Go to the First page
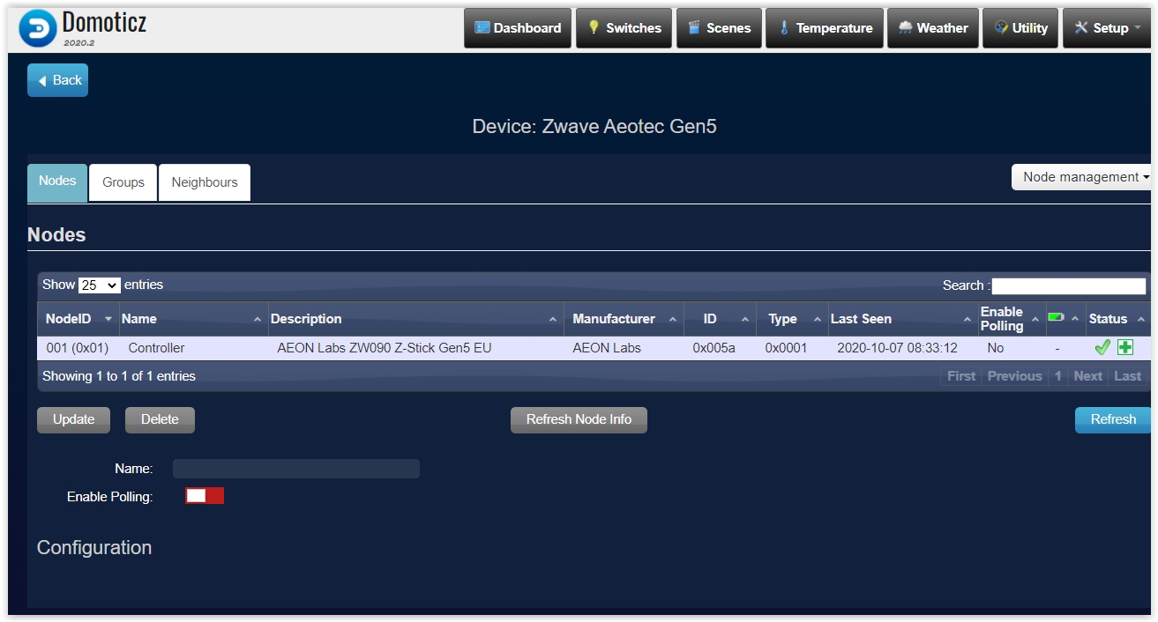The width and height of the screenshot is (1158, 622). pyautogui.click(x=961, y=376)
